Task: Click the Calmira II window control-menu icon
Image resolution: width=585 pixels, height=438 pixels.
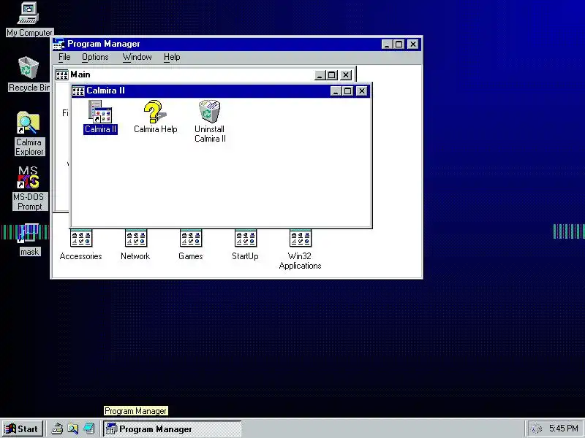Action: (x=78, y=91)
